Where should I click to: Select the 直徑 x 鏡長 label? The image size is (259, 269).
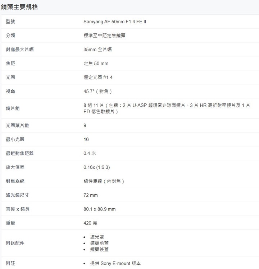(x=18, y=209)
